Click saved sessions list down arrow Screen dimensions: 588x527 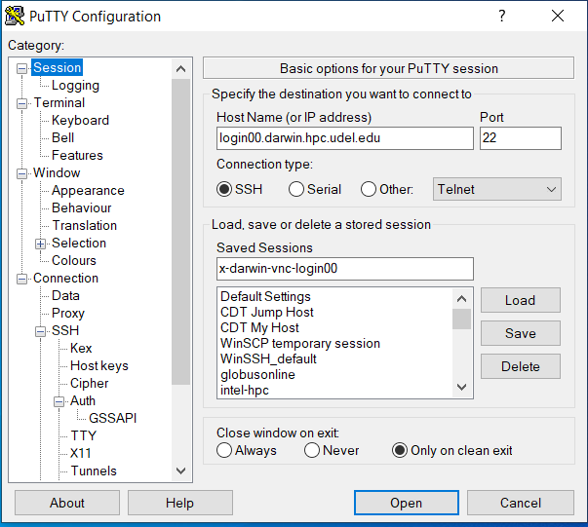[462, 387]
